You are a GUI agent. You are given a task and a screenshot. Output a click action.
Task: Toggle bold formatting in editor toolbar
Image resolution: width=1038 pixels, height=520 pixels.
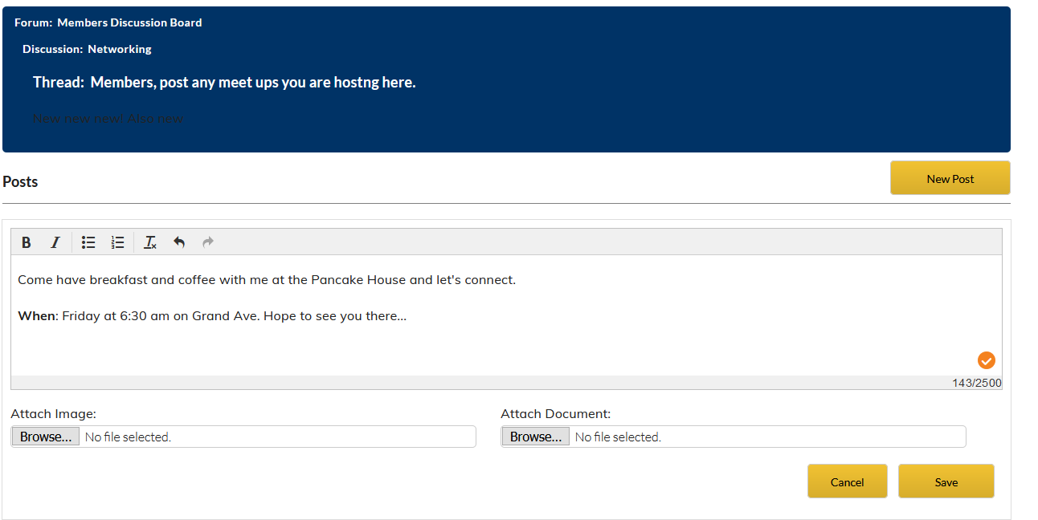pos(27,242)
